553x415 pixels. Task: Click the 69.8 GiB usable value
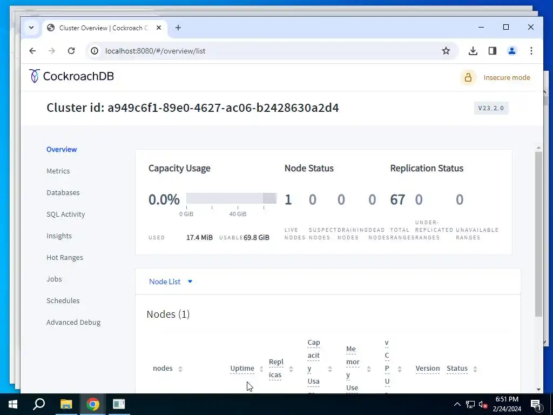tap(257, 238)
